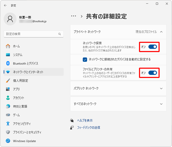Click the 共有の詳細設定 page title

(106, 16)
